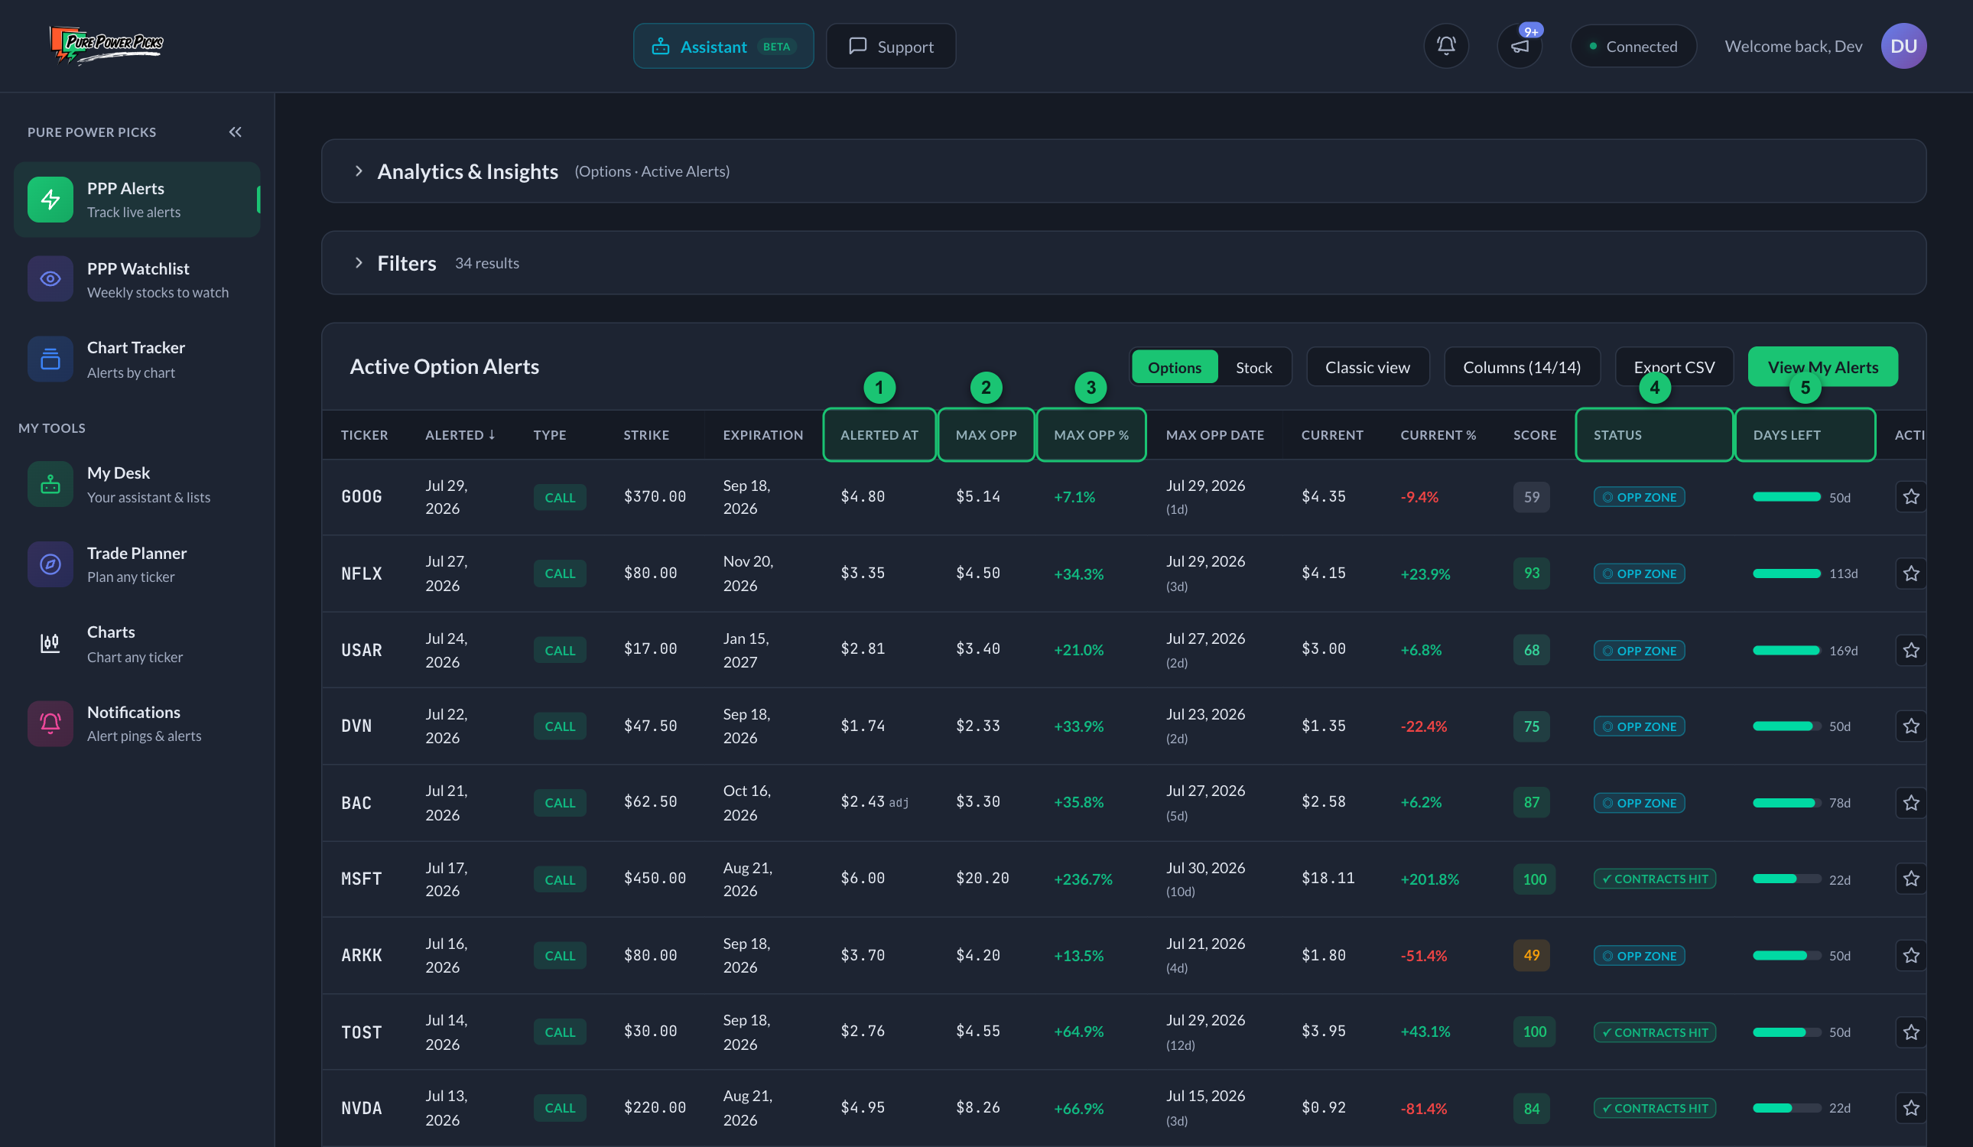The width and height of the screenshot is (1973, 1147).
Task: Open Trade Planner in the sidebar
Action: [137, 564]
